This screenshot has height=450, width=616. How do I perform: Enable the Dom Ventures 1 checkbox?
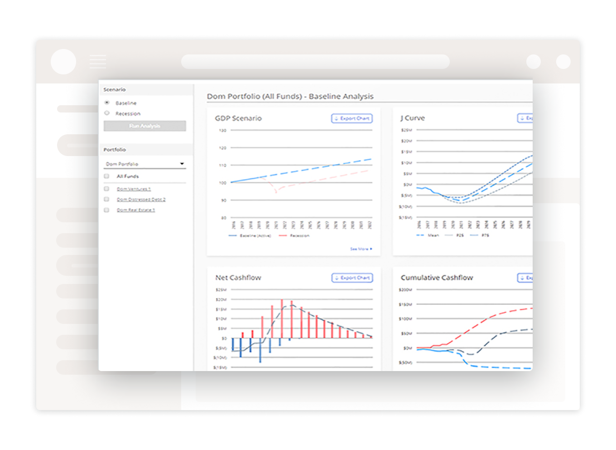click(106, 189)
